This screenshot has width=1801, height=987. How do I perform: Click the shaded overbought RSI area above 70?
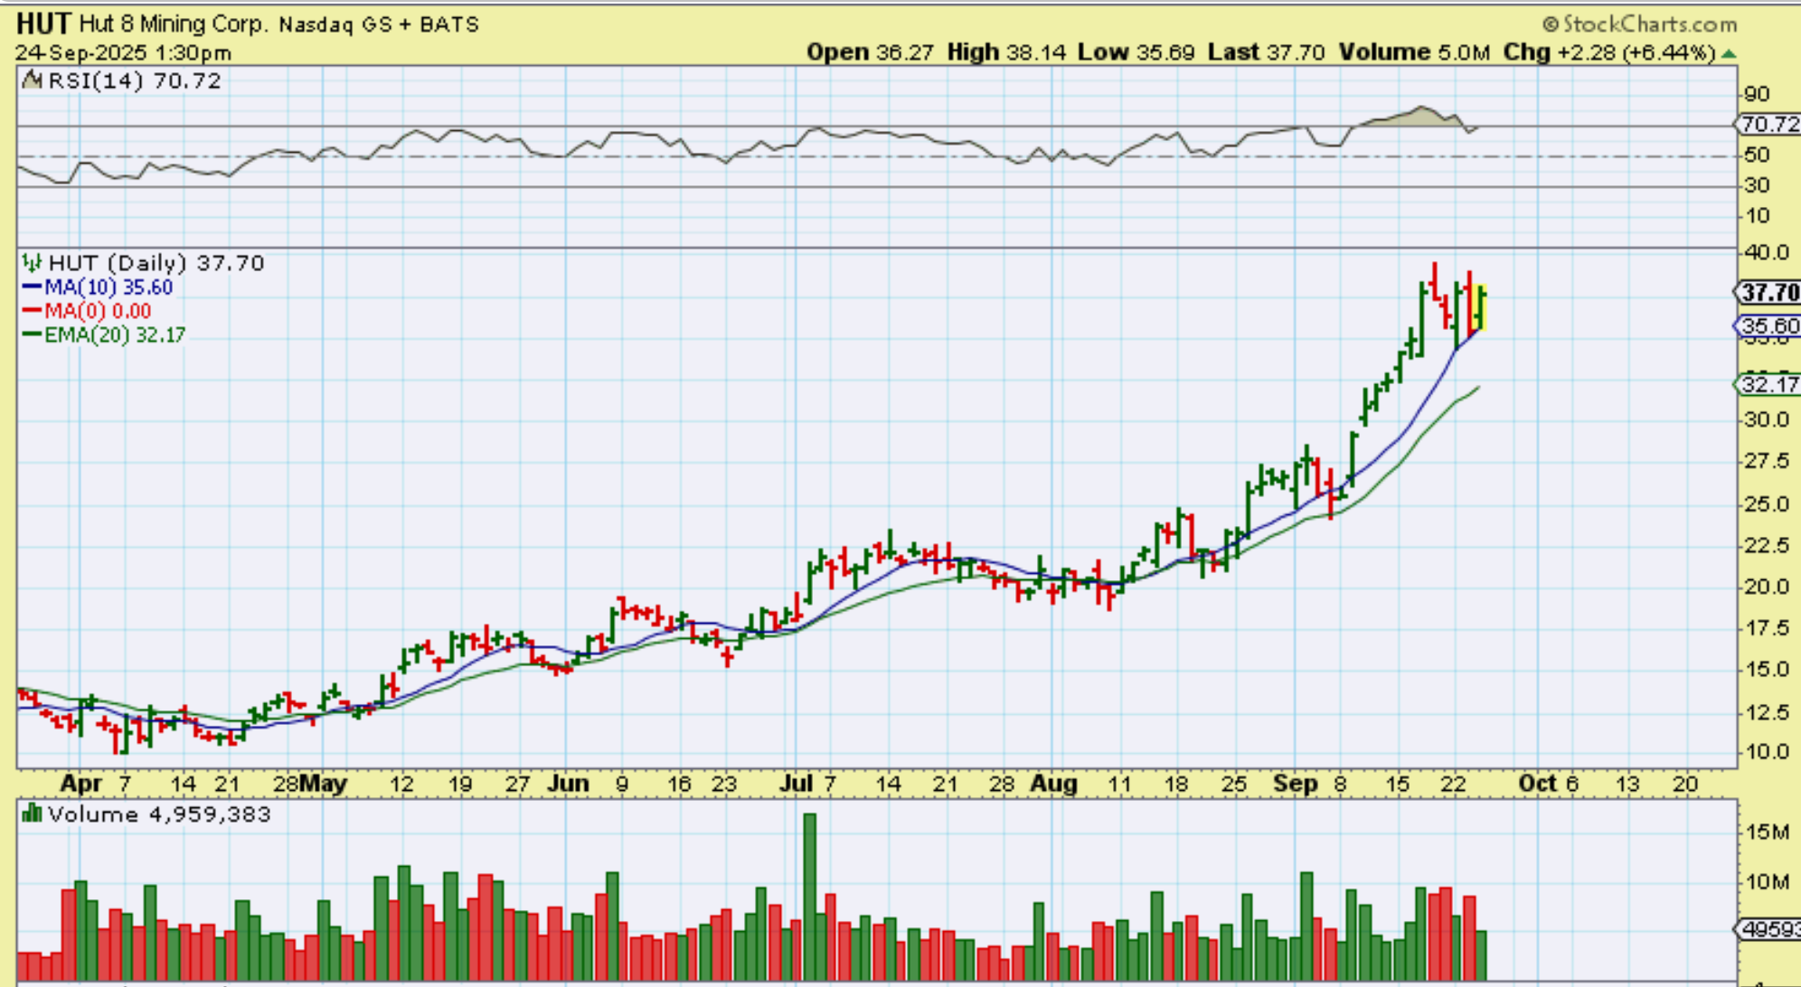click(1421, 117)
